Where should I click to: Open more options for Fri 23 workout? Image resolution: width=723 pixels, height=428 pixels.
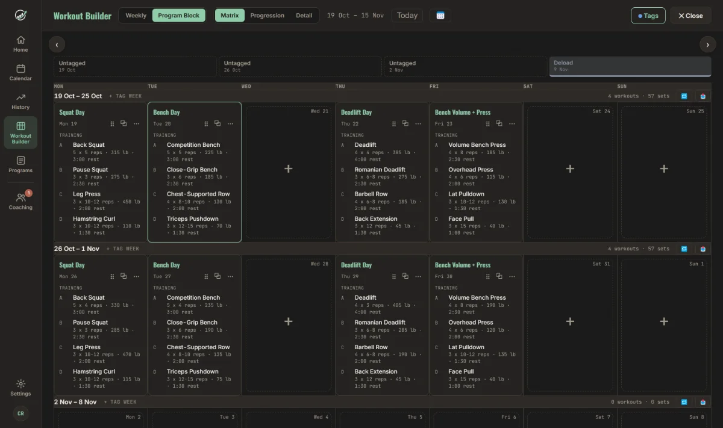coord(512,123)
